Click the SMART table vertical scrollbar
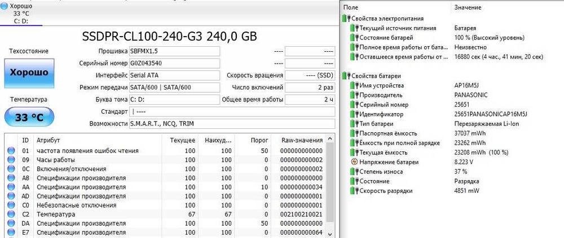The width and height of the screenshot is (564, 238). pos(331,185)
